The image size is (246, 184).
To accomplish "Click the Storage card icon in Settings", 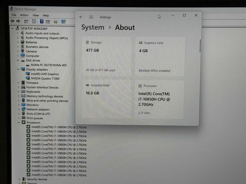I will pos(87,42).
